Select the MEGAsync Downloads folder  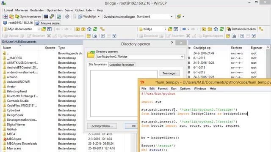pyautogui.click(x=22, y=144)
